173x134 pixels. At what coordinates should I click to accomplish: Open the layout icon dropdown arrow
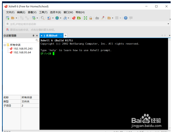click(x=120, y=18)
